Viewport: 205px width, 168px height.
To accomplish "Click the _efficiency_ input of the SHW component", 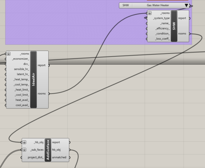I will tap(162, 28).
